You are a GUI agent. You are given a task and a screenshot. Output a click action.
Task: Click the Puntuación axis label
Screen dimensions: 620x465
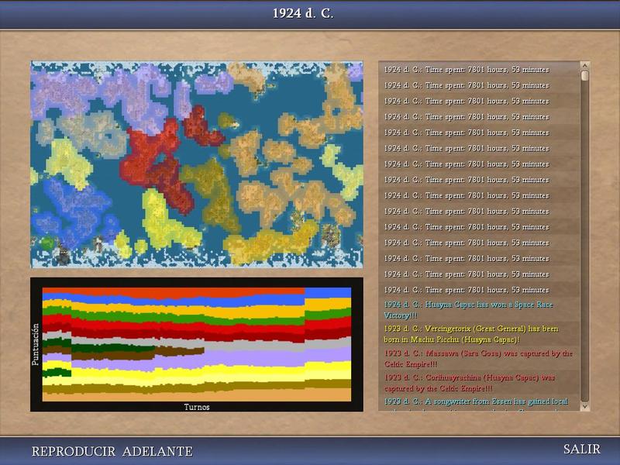tap(35, 344)
